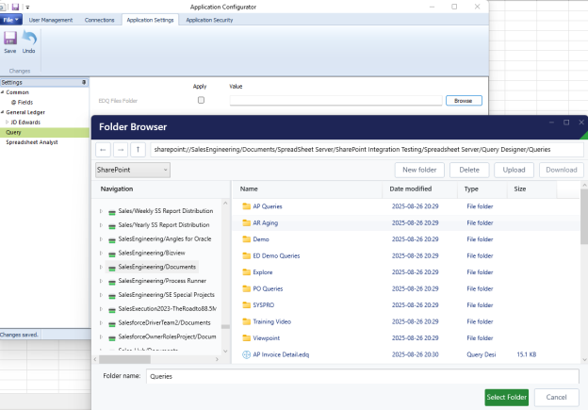Sort by the Date modified column header
The width and height of the screenshot is (588, 410).
coord(411,189)
